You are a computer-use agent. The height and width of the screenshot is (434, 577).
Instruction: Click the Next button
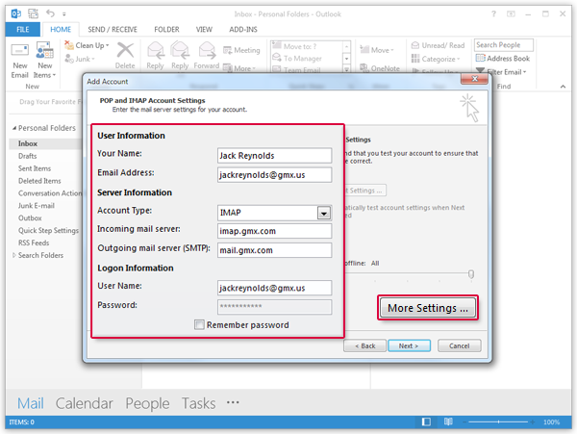click(x=408, y=345)
